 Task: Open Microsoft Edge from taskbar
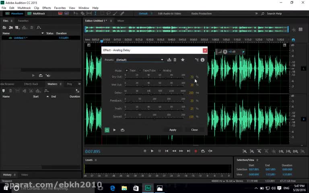click(x=112, y=188)
